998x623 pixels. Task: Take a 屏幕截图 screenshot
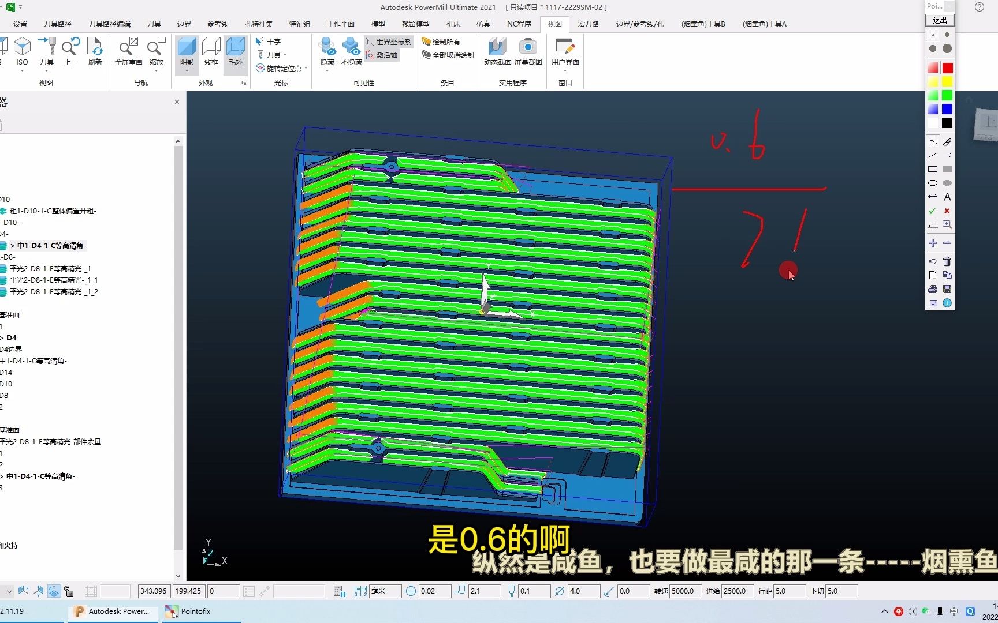pyautogui.click(x=527, y=47)
